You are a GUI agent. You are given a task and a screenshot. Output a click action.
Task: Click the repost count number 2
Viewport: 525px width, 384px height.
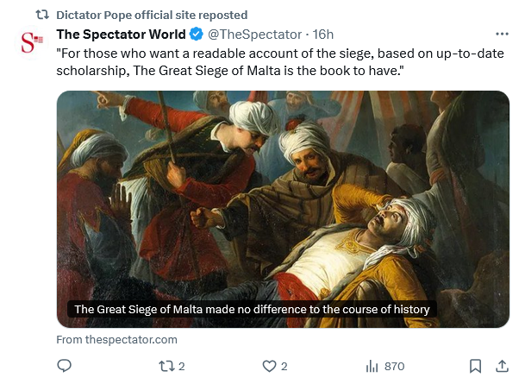182,366
